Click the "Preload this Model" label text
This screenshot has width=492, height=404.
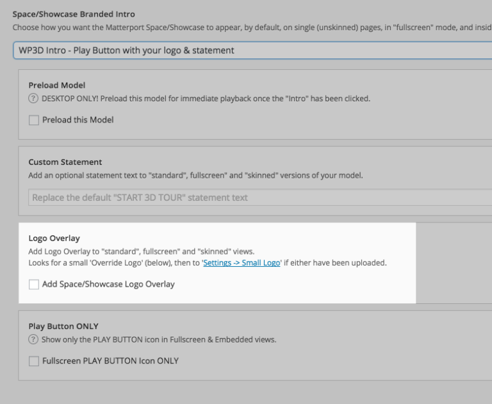click(x=78, y=119)
